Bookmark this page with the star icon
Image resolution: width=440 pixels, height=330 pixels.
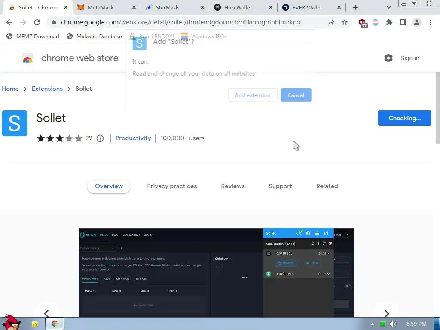click(345, 22)
